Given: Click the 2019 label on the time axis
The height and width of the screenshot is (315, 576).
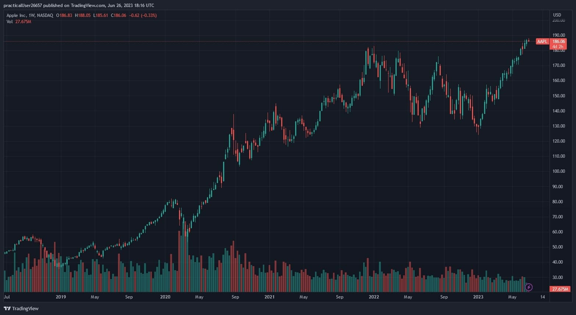Looking at the screenshot, I should (x=61, y=297).
